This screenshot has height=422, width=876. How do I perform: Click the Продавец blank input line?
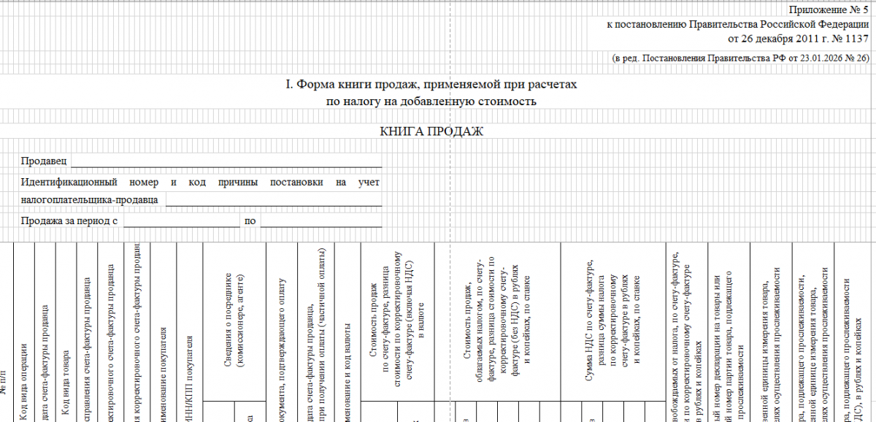pos(226,161)
